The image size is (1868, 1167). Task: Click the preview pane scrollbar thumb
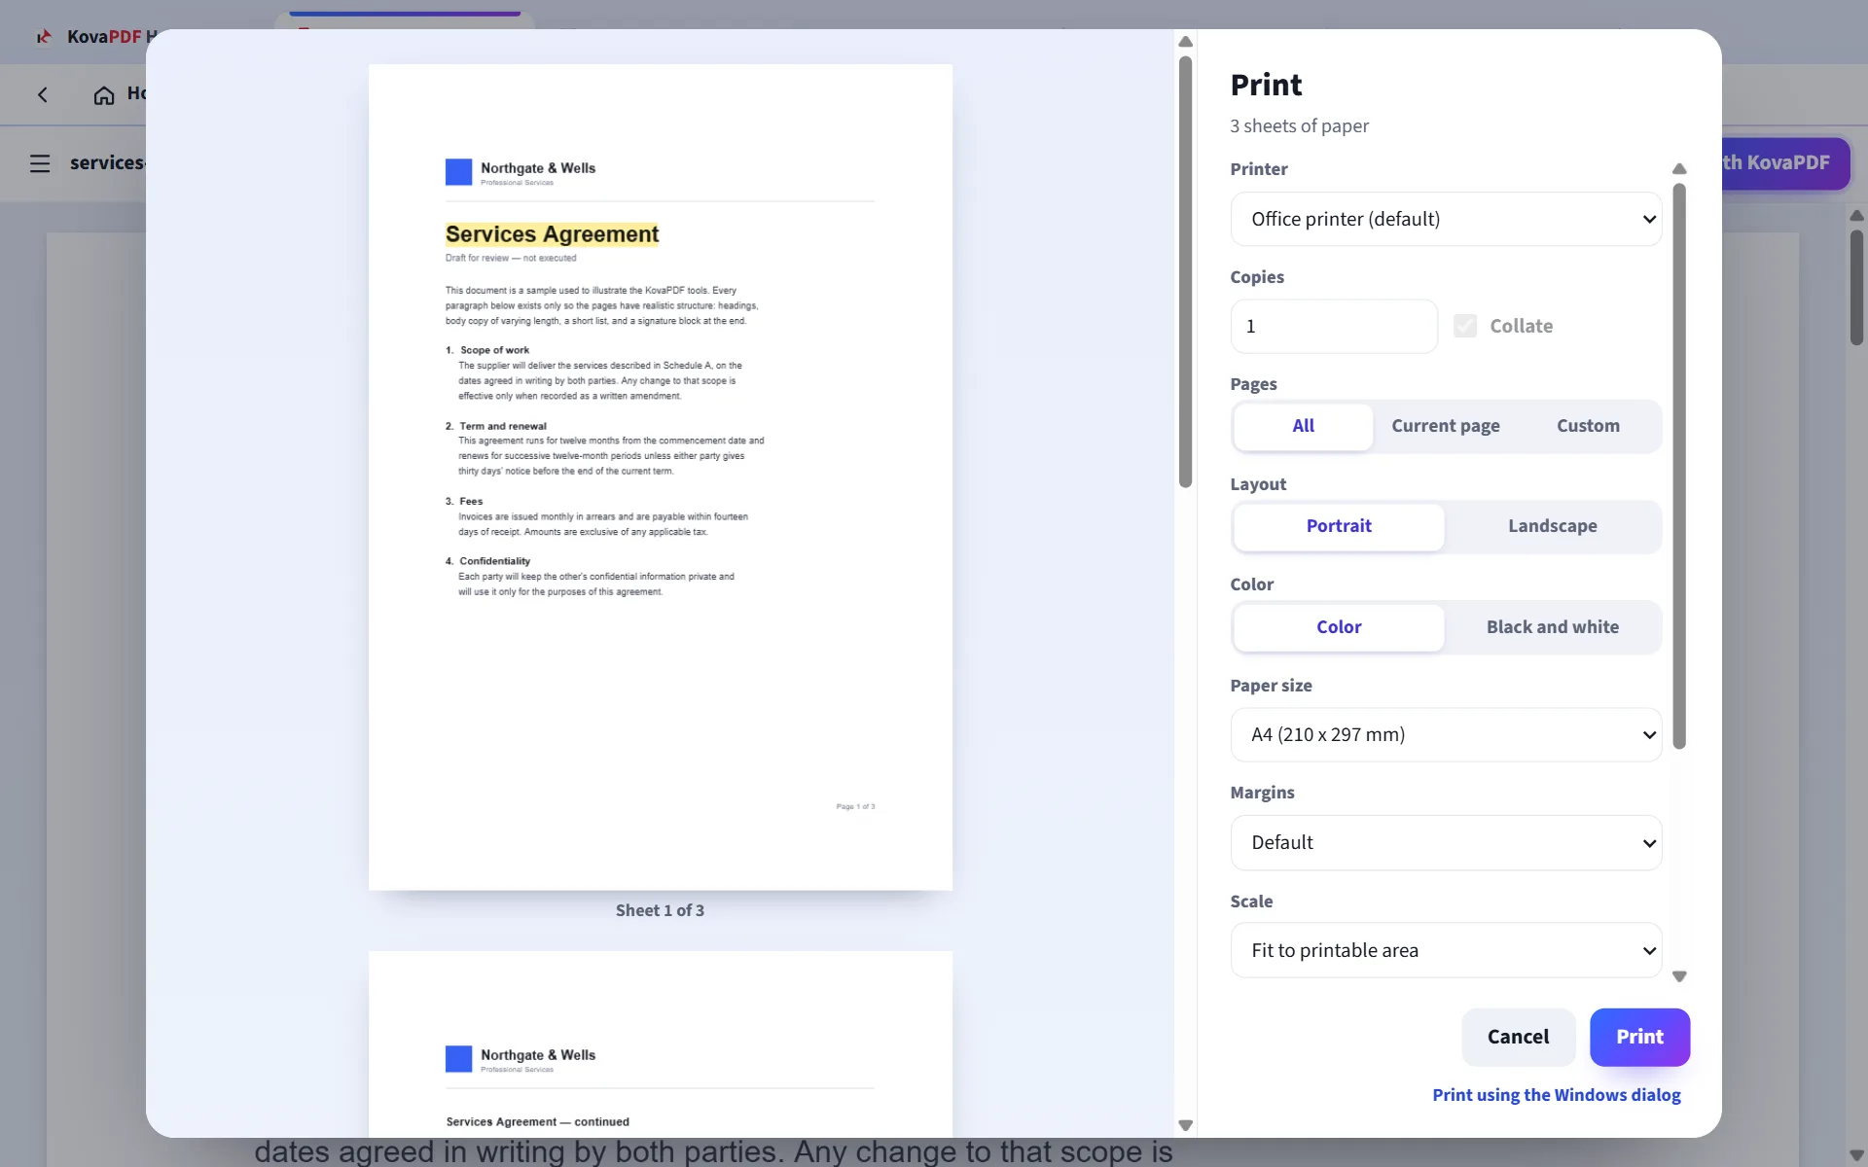coord(1185,271)
